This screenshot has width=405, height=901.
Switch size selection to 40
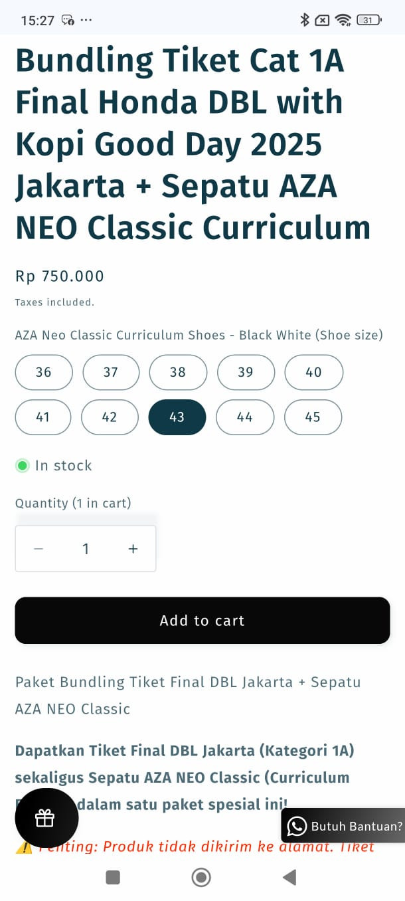(313, 373)
